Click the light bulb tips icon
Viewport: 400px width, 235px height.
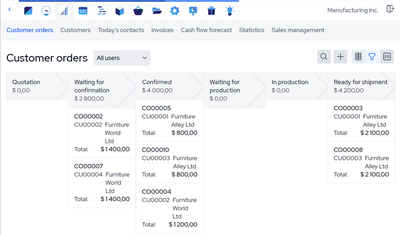[229, 10]
